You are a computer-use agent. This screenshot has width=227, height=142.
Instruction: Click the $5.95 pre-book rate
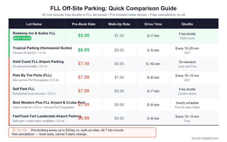84,36
